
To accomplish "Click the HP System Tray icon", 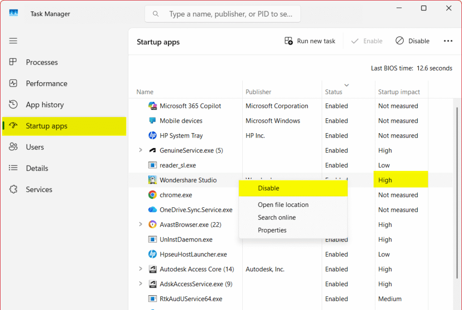I will coord(152,135).
